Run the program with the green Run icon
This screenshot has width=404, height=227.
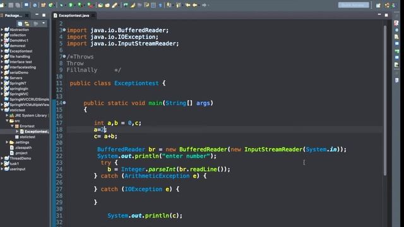pyautogui.click(x=70, y=5)
